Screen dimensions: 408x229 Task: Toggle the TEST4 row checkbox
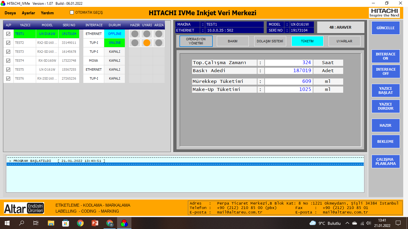point(8,61)
